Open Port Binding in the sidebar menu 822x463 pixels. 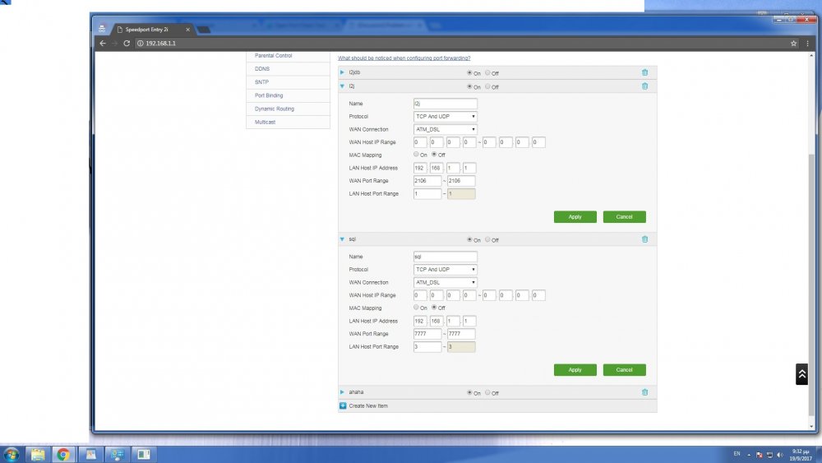click(x=269, y=95)
